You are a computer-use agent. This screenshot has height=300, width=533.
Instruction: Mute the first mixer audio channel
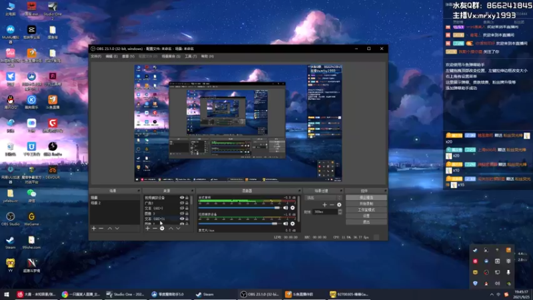point(286,208)
